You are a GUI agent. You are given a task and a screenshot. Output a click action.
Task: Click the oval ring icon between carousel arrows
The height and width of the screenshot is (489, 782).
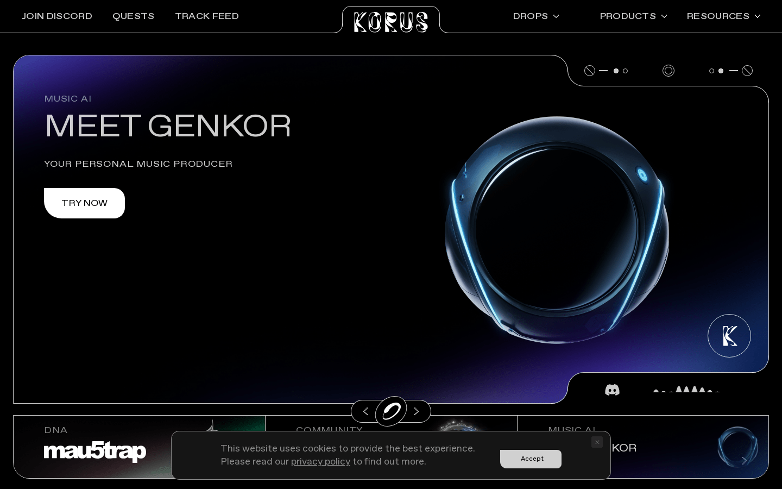click(x=391, y=411)
